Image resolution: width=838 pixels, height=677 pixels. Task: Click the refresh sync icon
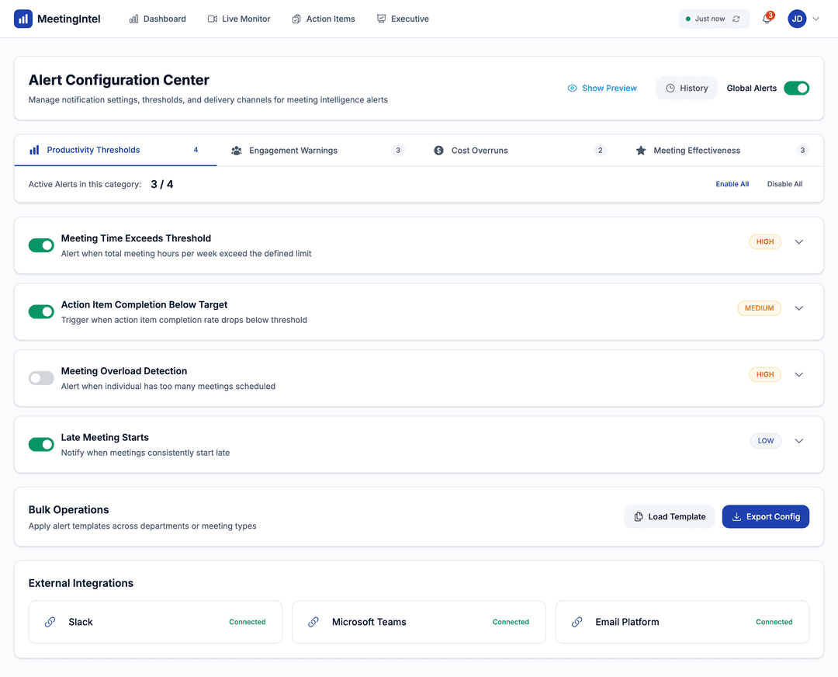(736, 19)
